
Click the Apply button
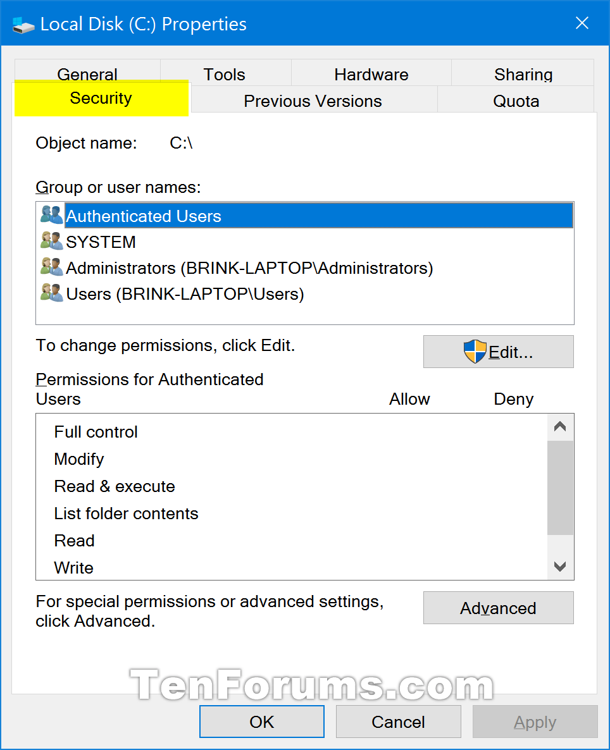(535, 722)
